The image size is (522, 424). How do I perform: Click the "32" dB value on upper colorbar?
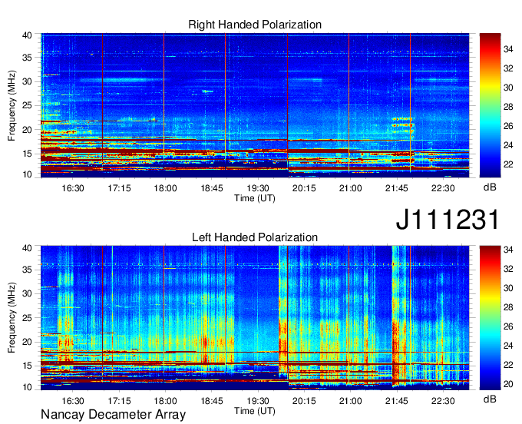[x=508, y=68]
